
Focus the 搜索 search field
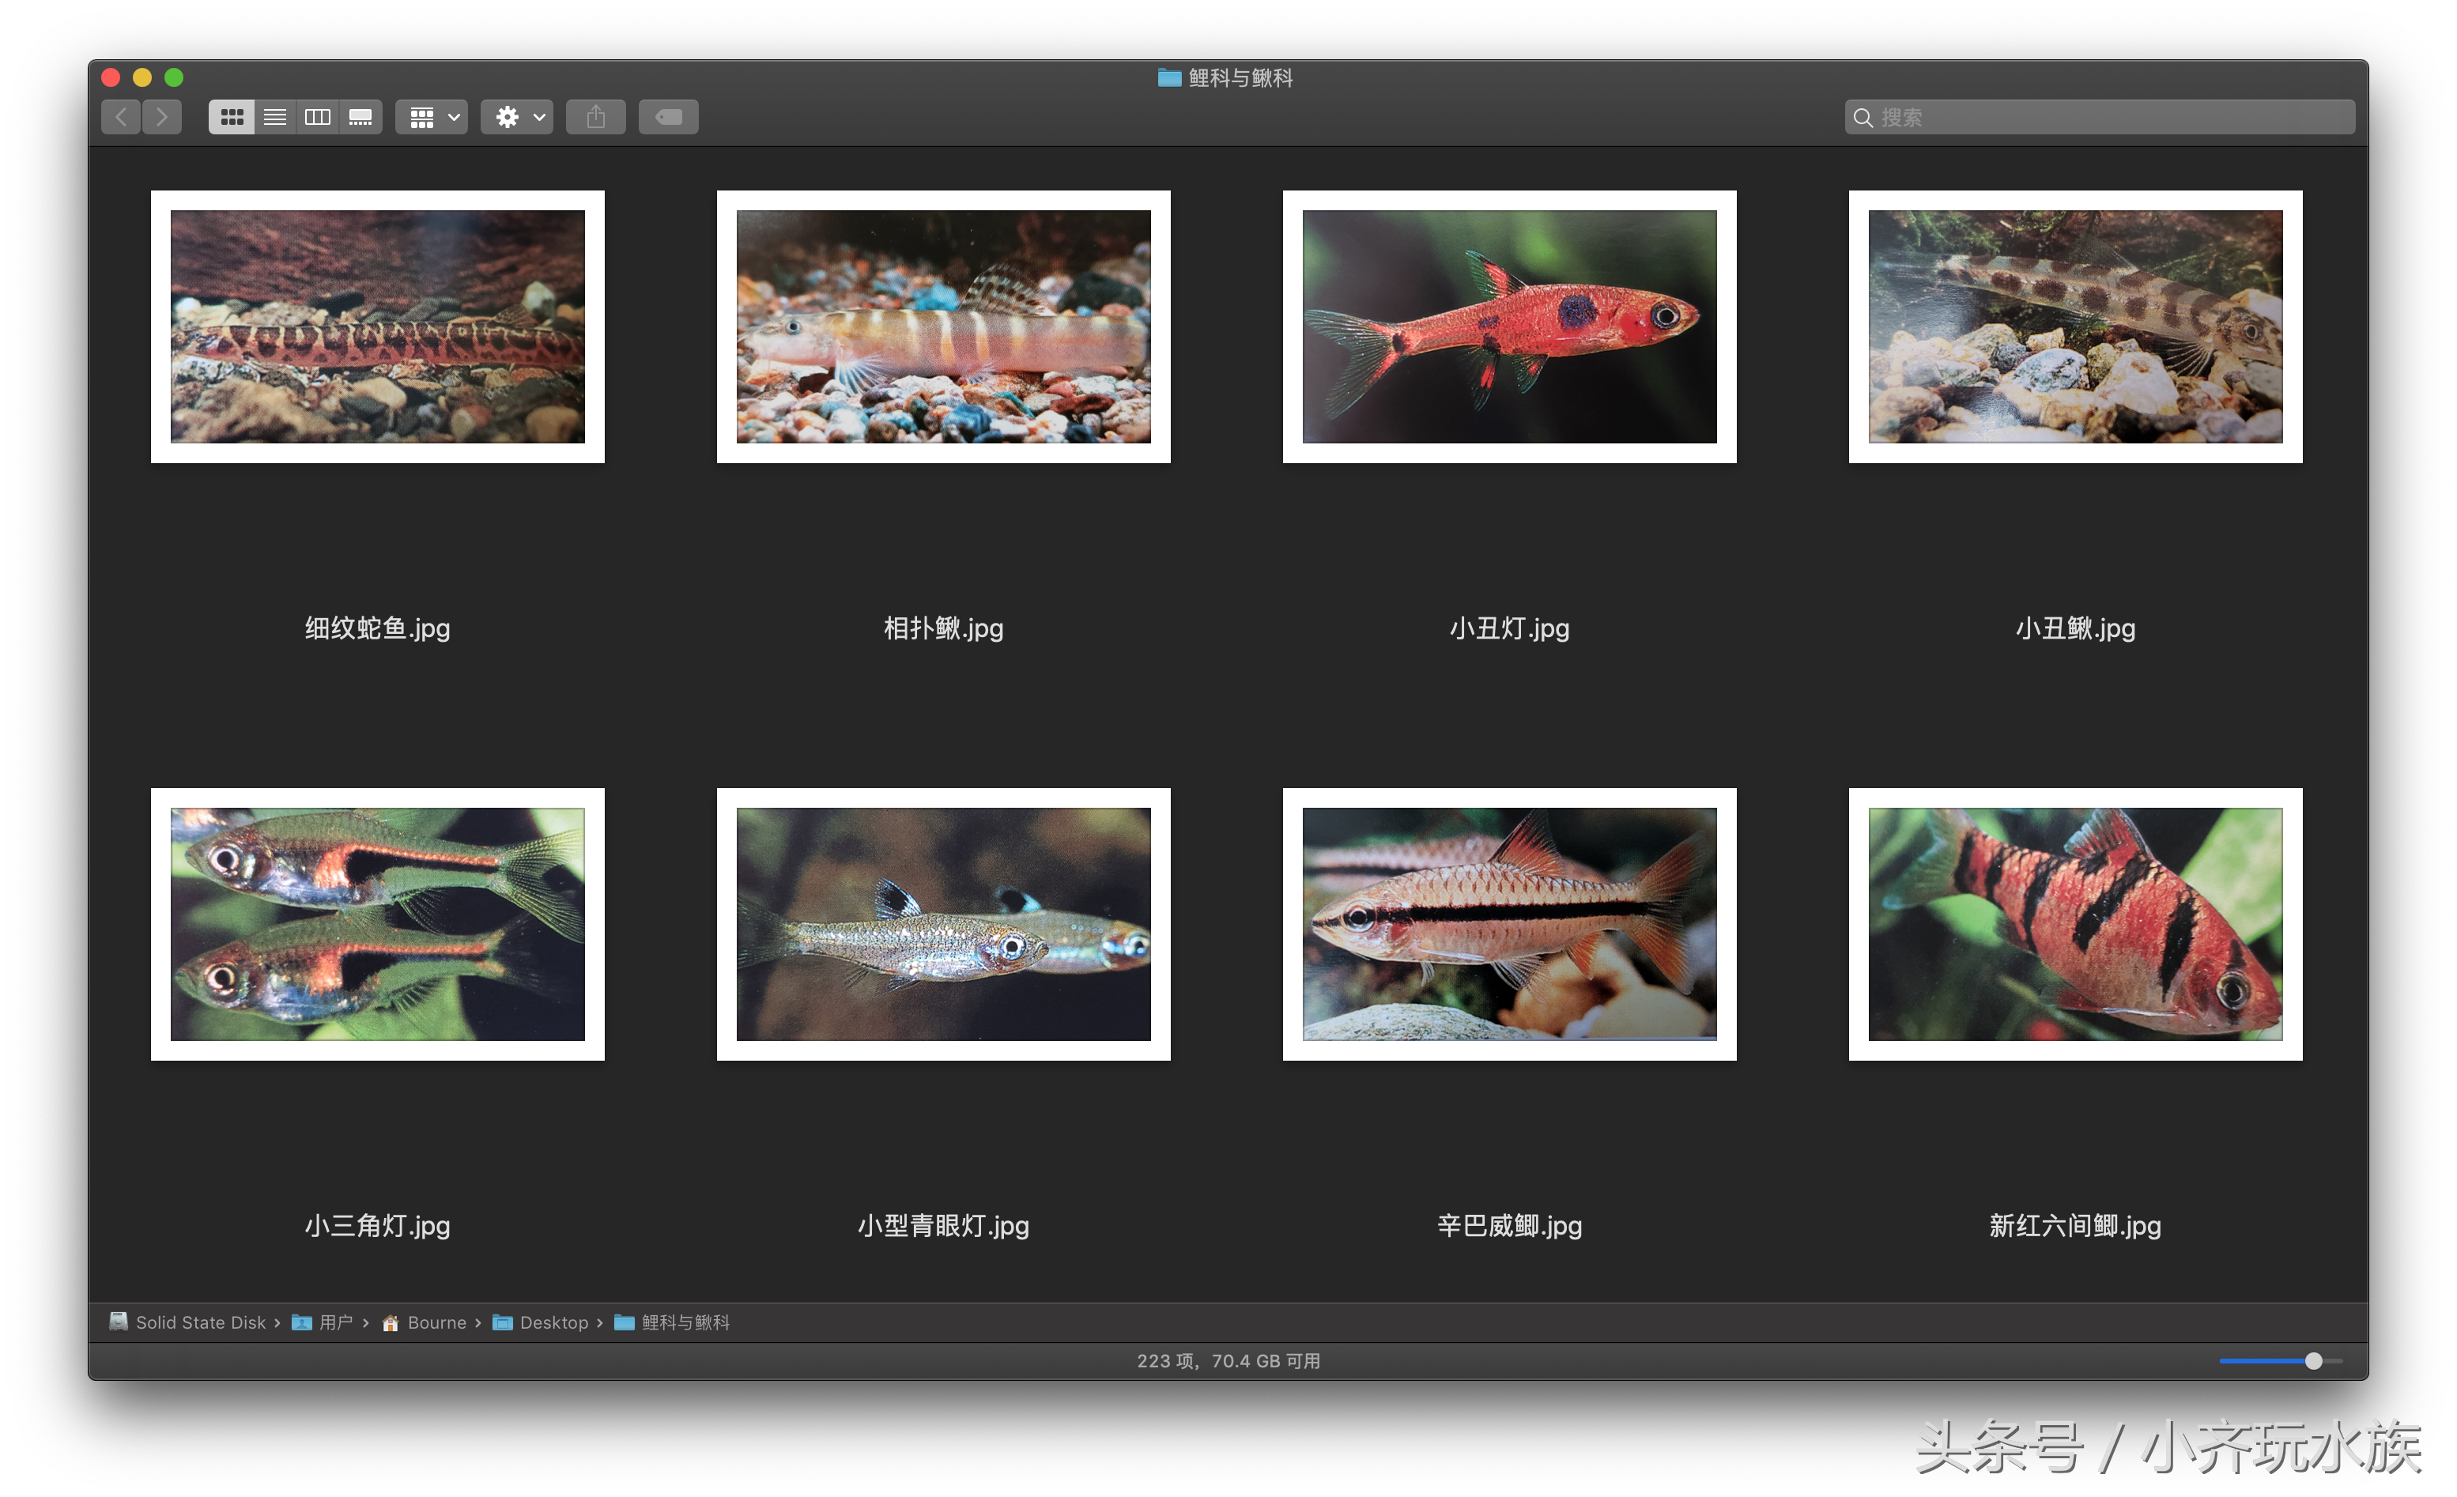2100,118
